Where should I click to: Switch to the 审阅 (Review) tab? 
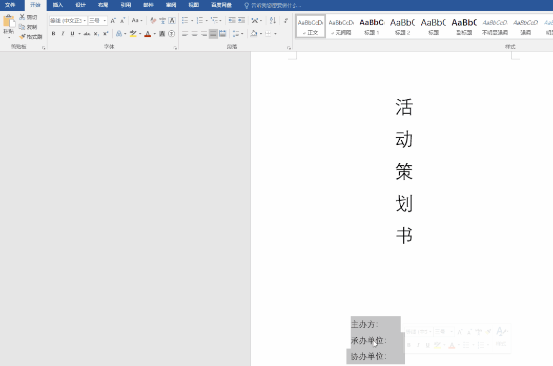coord(171,5)
